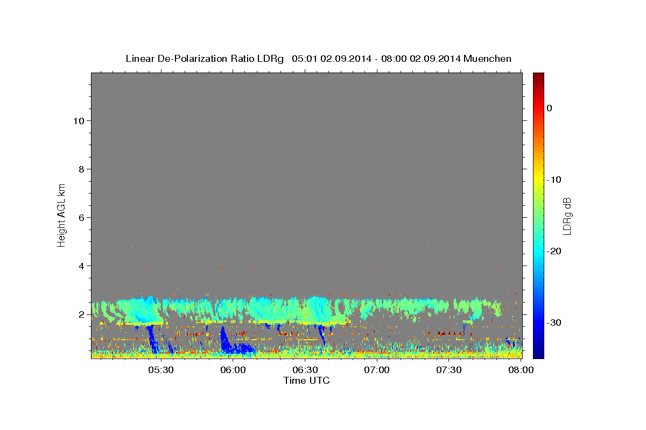Click the colorbar value '-20'
The height and width of the screenshot is (430, 646).
pyautogui.click(x=554, y=251)
